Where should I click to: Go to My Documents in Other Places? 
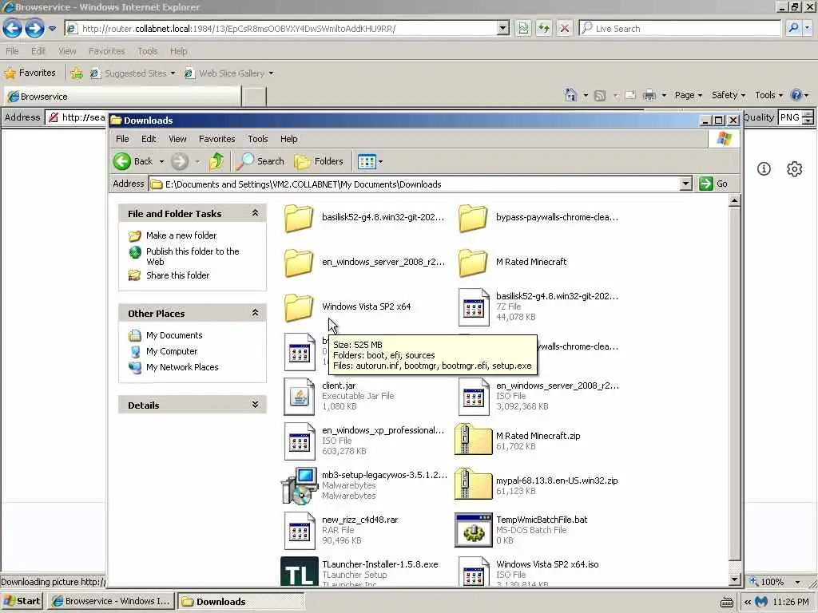pos(173,335)
